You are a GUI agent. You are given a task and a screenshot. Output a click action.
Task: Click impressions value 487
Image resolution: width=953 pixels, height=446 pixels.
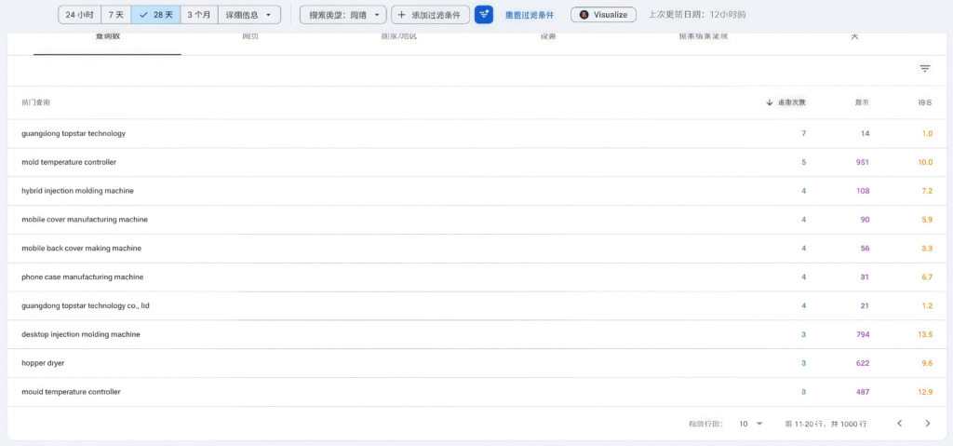[863, 392]
